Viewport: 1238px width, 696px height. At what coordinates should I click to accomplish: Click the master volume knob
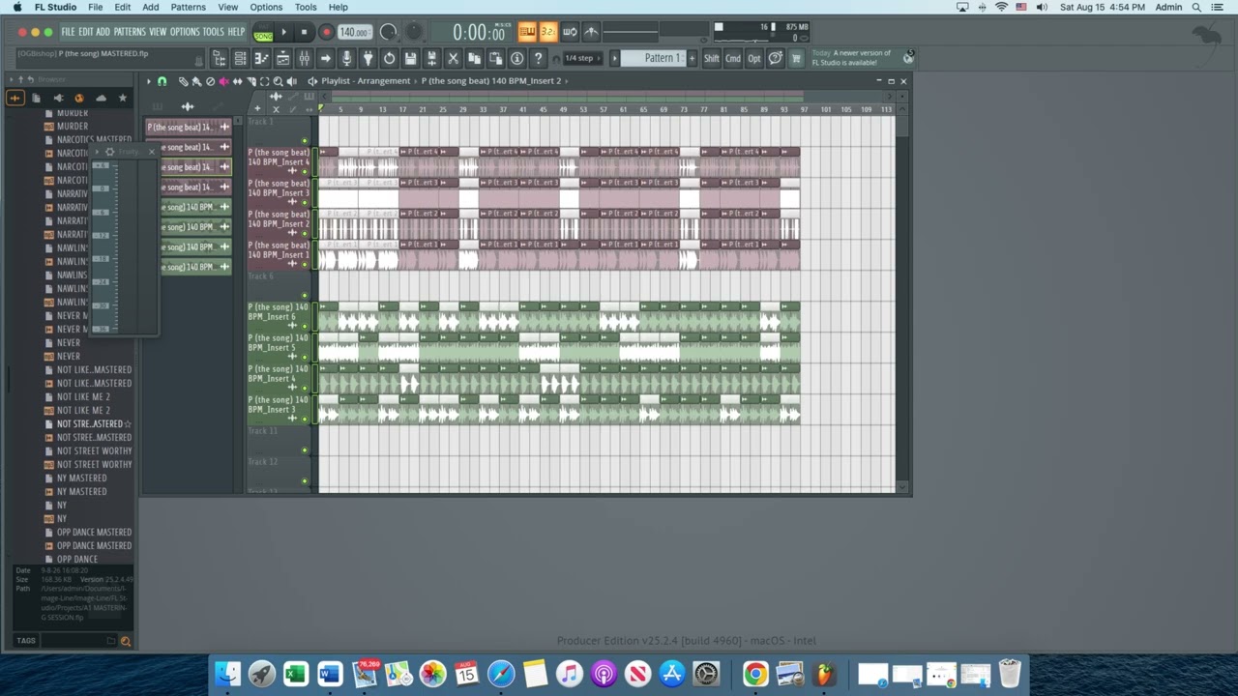click(x=388, y=33)
